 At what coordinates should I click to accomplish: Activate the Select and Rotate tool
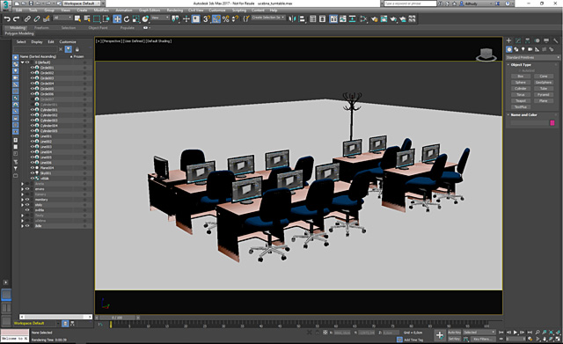pyautogui.click(x=127, y=18)
